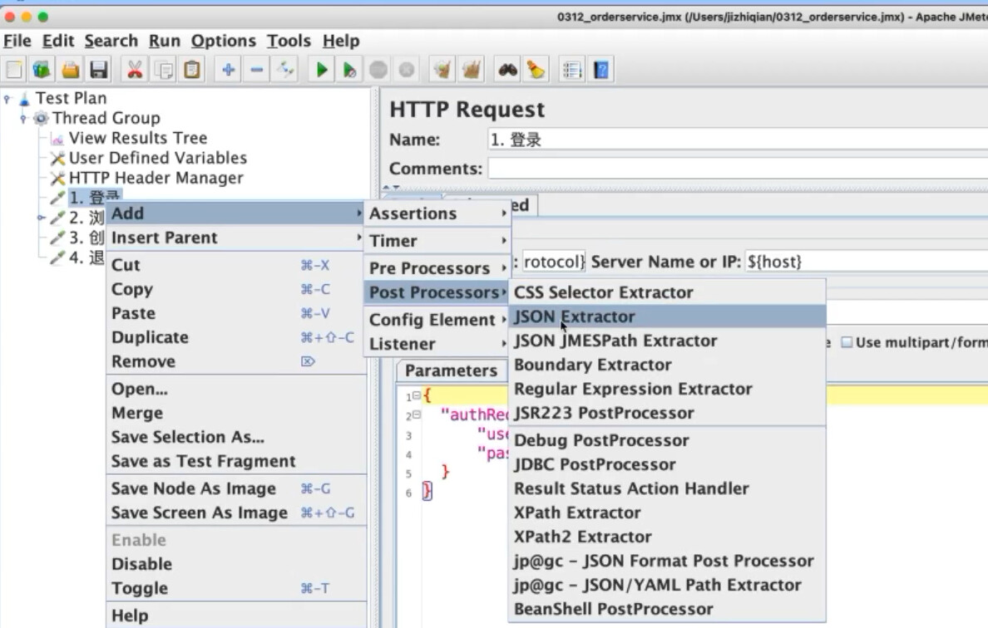The width and height of the screenshot is (988, 628).
Task: Click the Save floppy disk toolbar icon
Action: [x=99, y=69]
